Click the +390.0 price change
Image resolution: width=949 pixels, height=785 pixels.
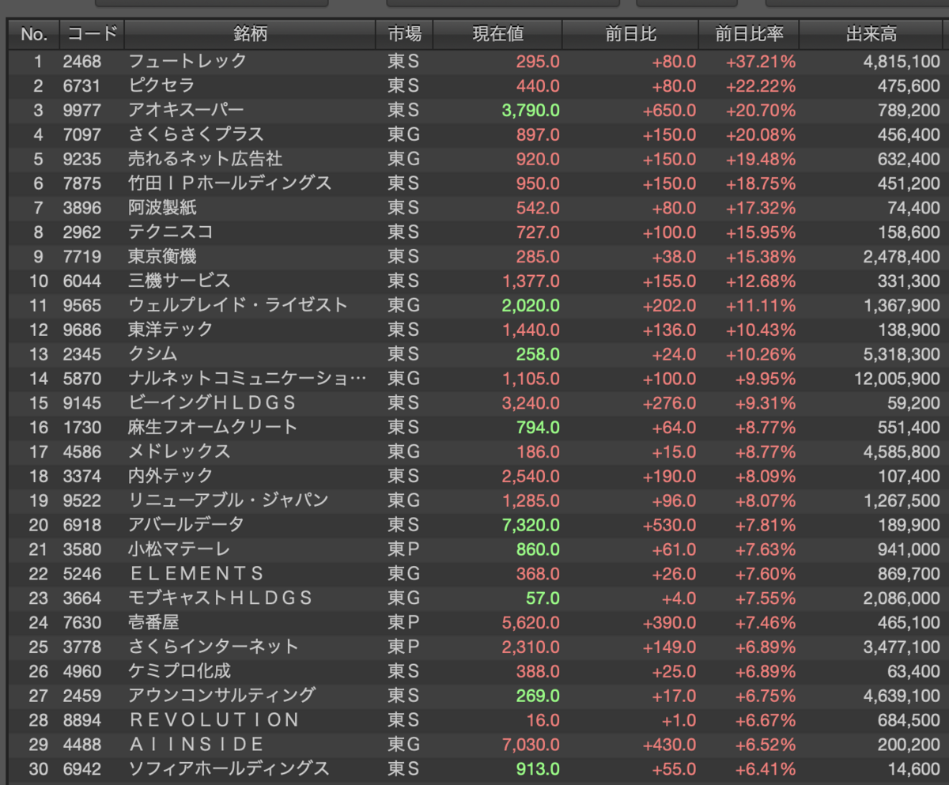tap(670, 622)
